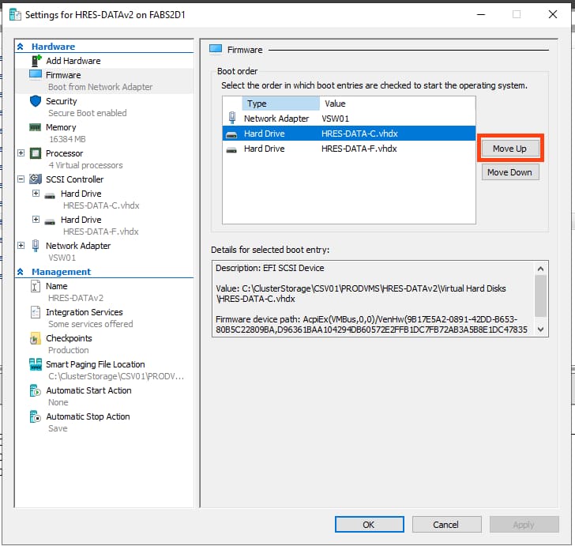Click the Security shield icon
Image resolution: width=575 pixels, height=550 pixels.
(36, 101)
